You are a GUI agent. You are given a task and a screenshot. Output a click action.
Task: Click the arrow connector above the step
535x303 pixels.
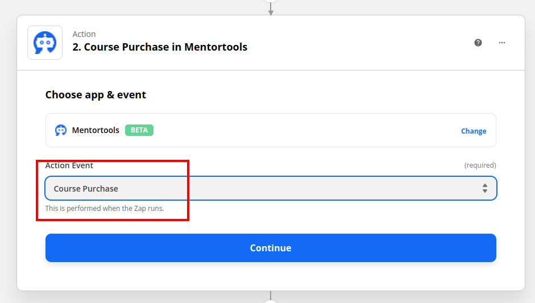click(271, 9)
